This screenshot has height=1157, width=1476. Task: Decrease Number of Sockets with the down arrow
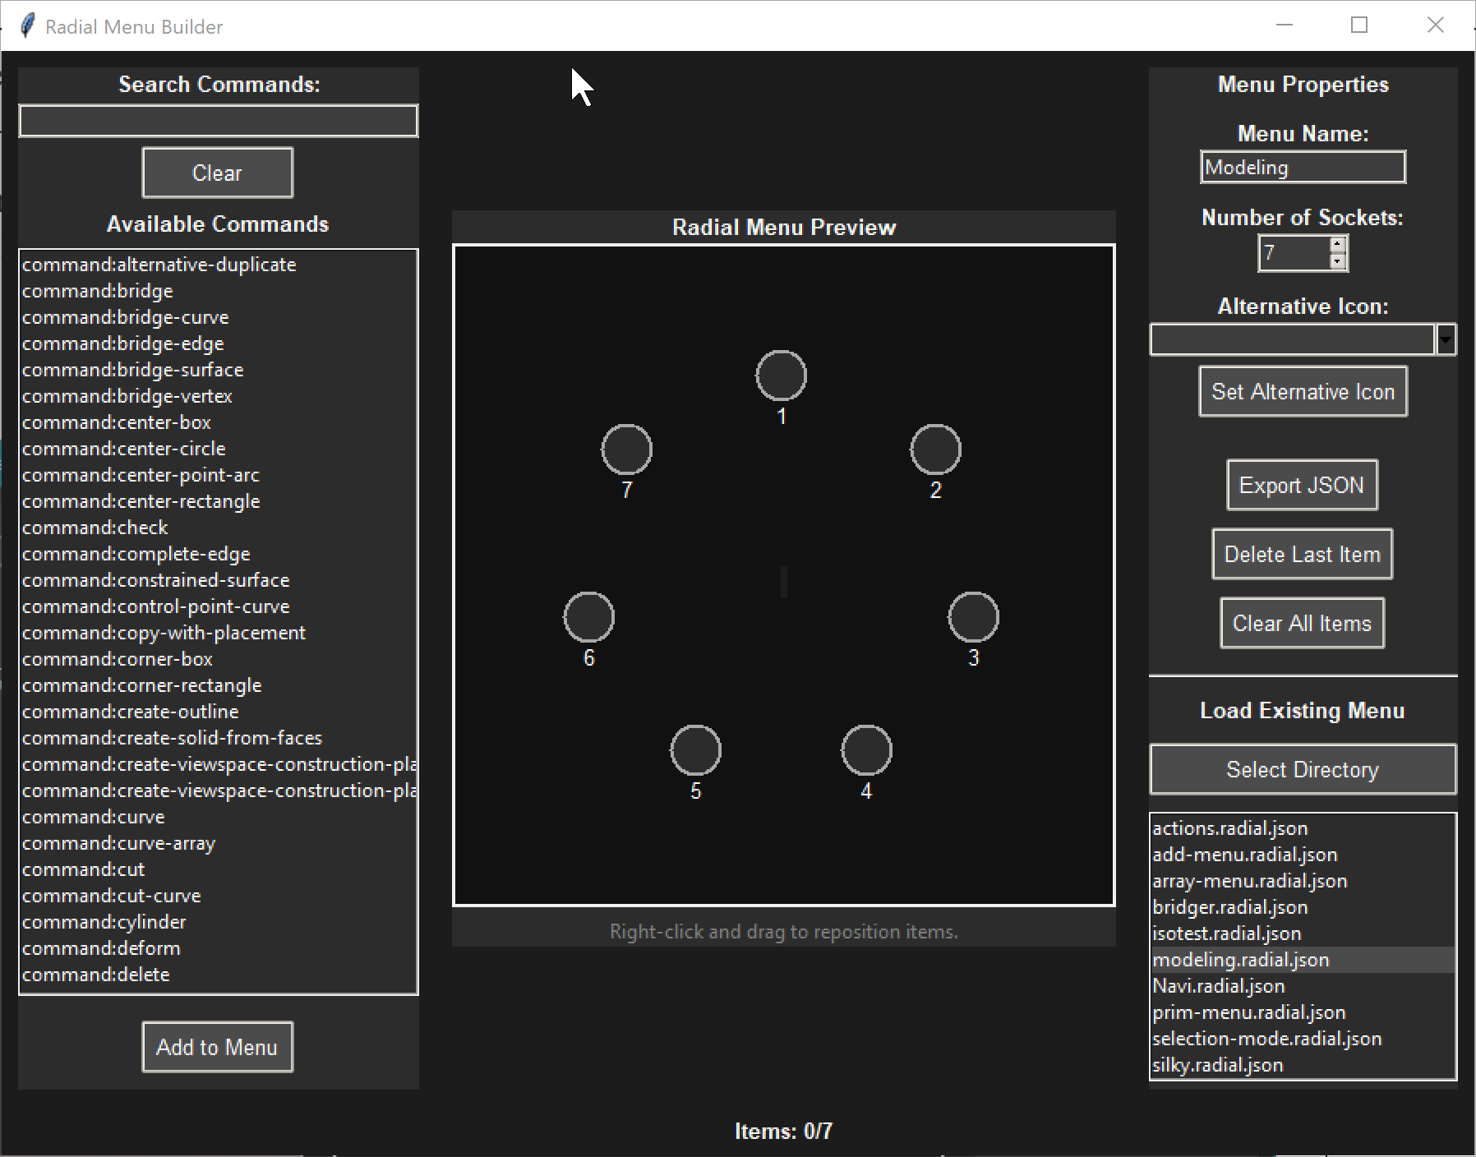click(x=1338, y=260)
